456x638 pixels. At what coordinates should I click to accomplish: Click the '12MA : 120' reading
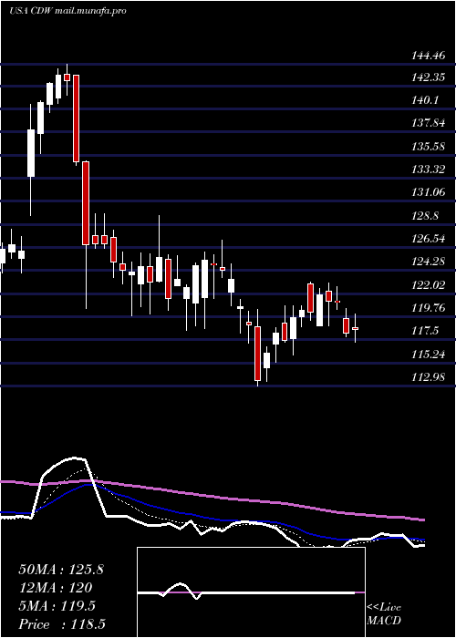[x=55, y=588]
